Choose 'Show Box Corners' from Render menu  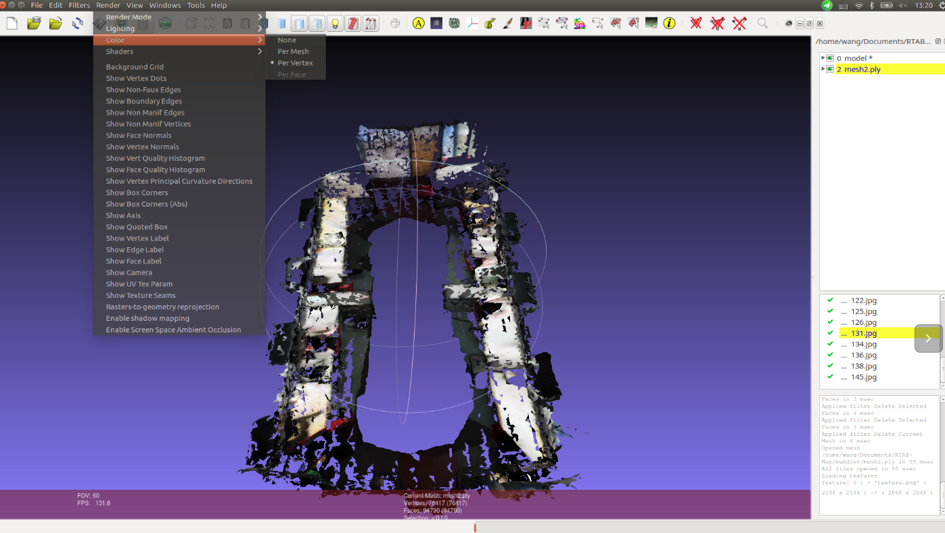[137, 193]
